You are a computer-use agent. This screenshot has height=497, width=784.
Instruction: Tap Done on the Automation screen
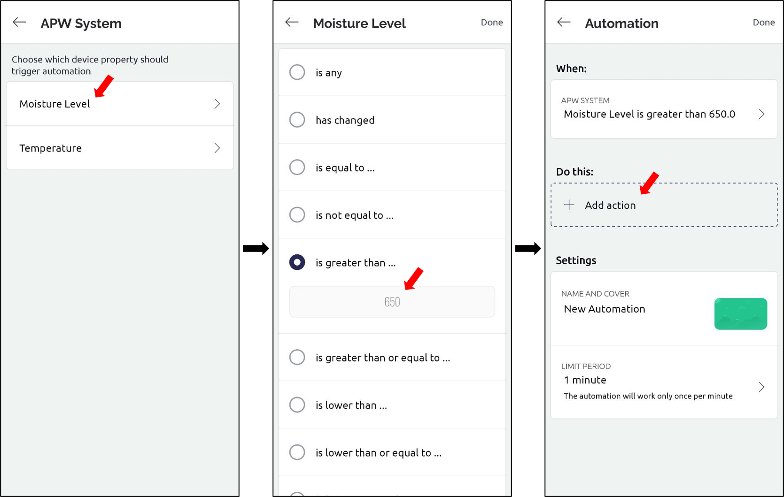pos(763,22)
